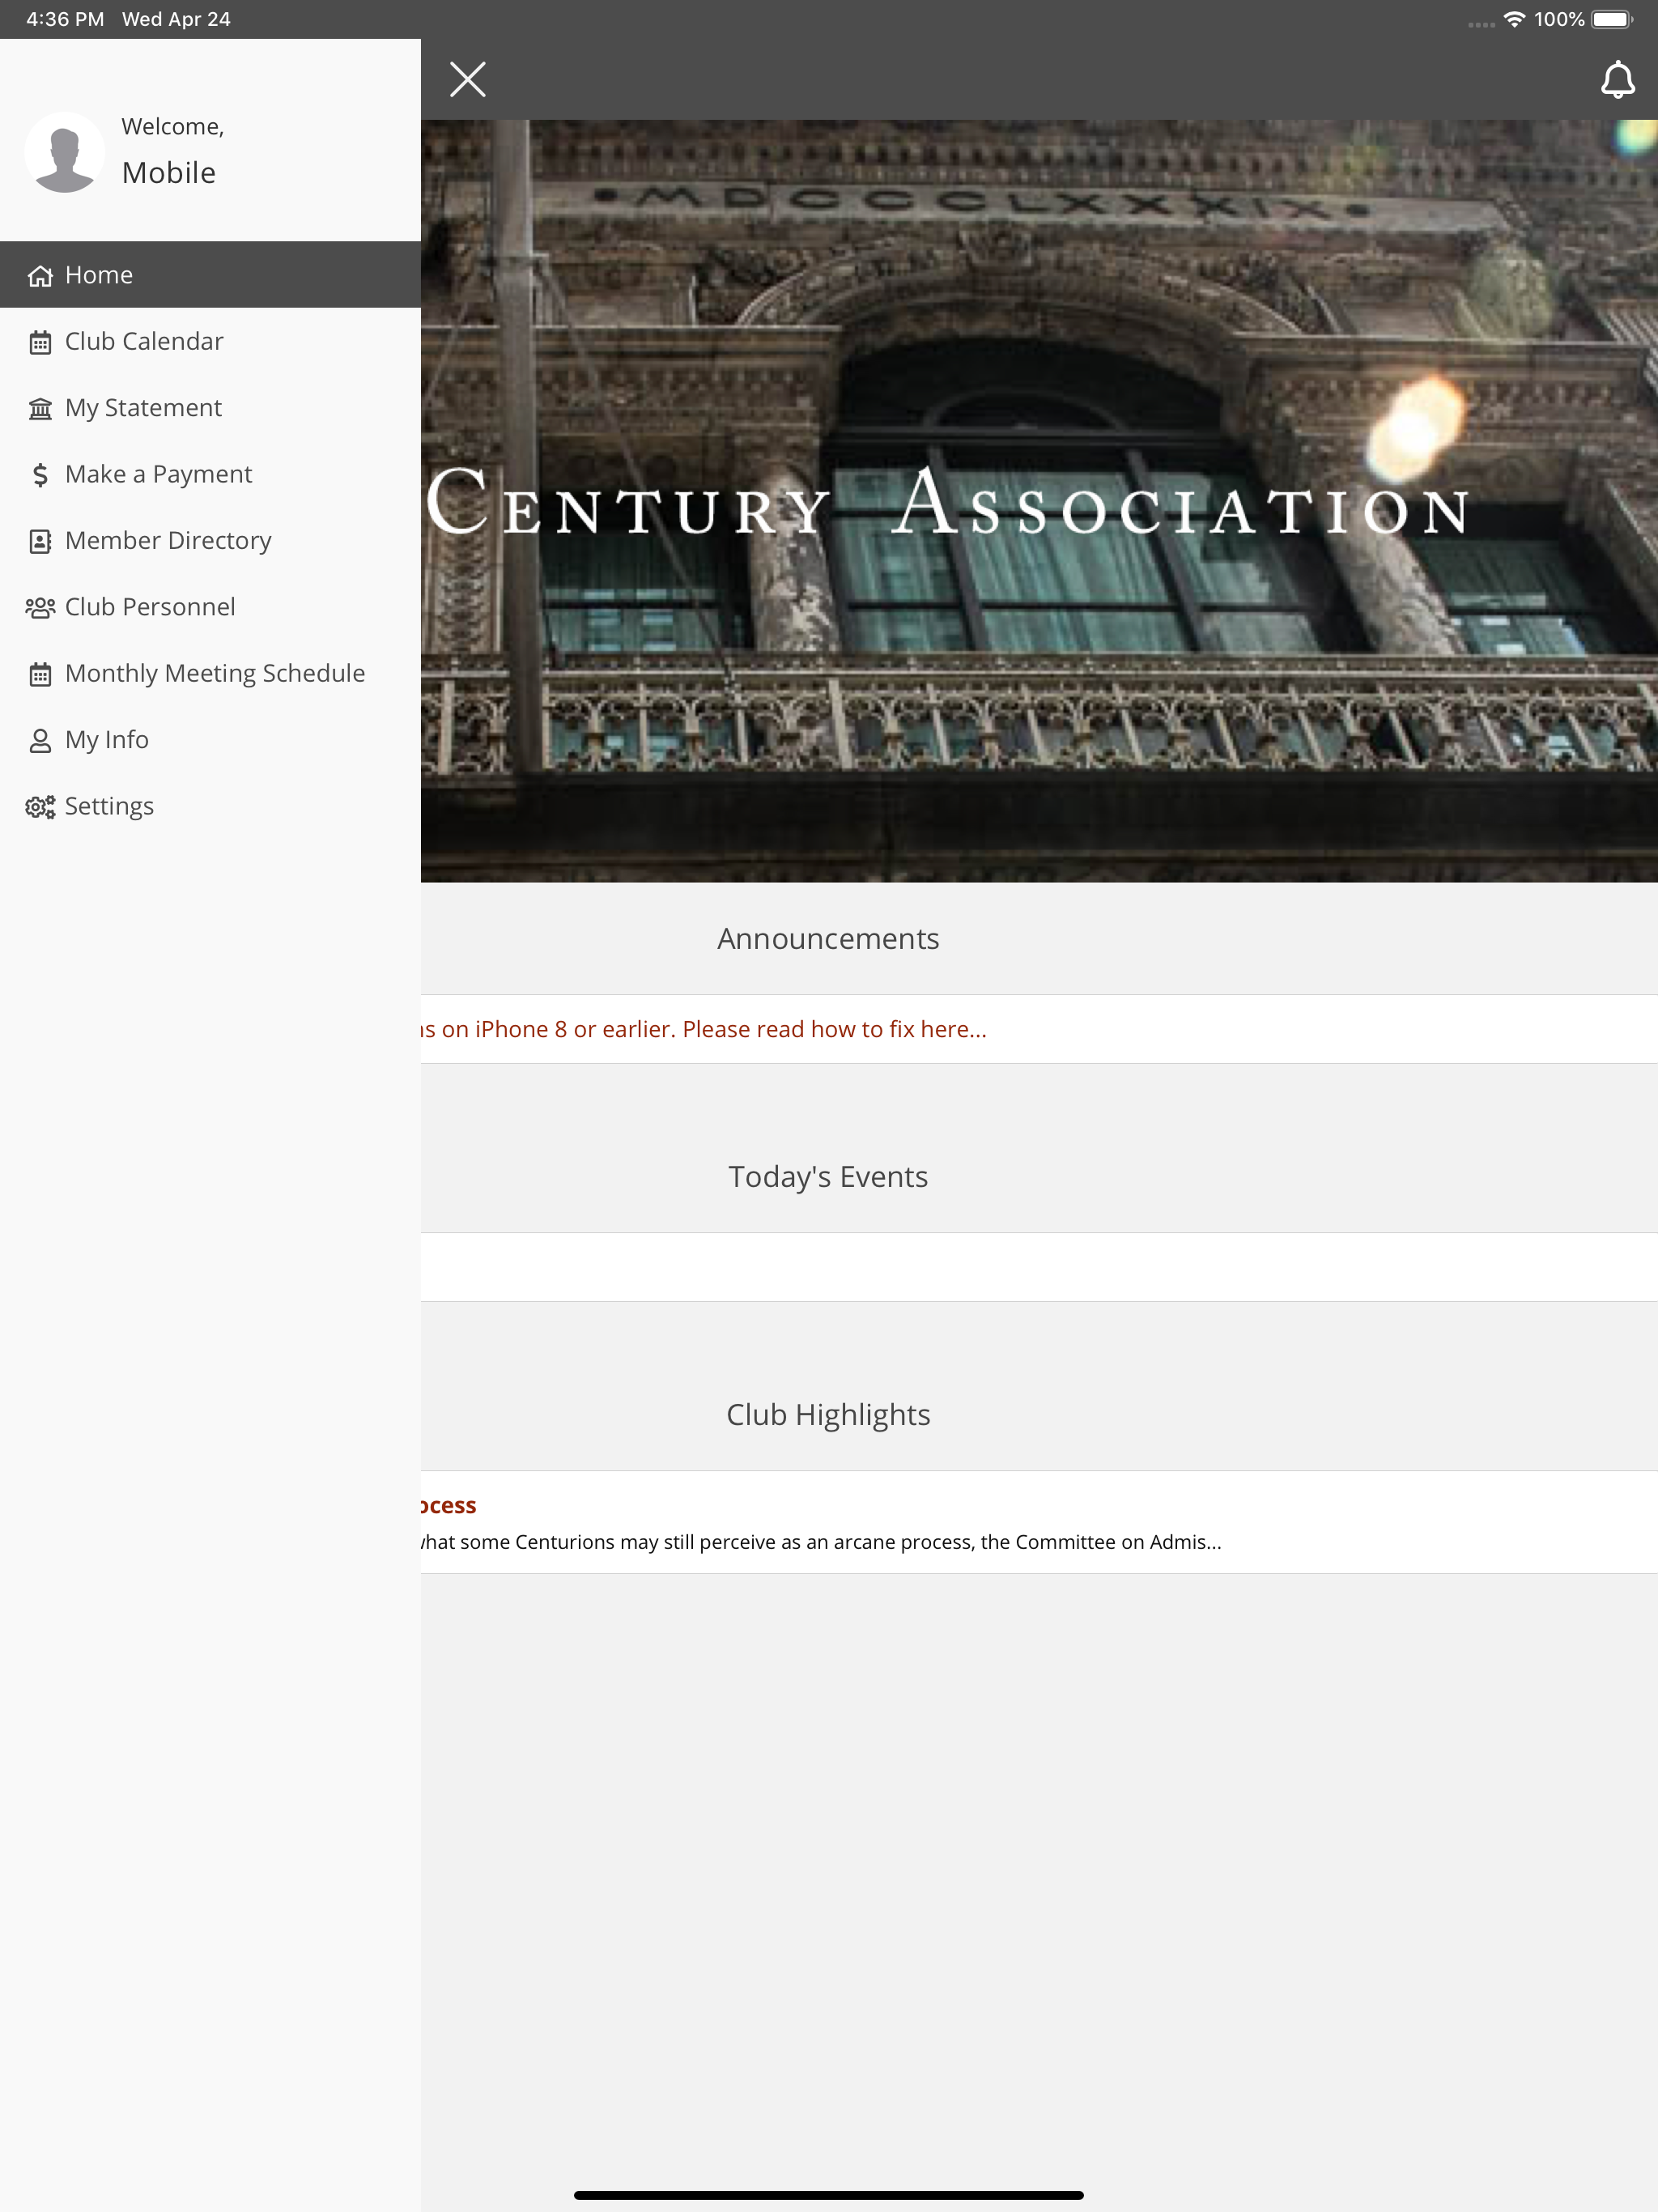Choose Make a Payment
The image size is (1658, 2212).
pos(210,474)
